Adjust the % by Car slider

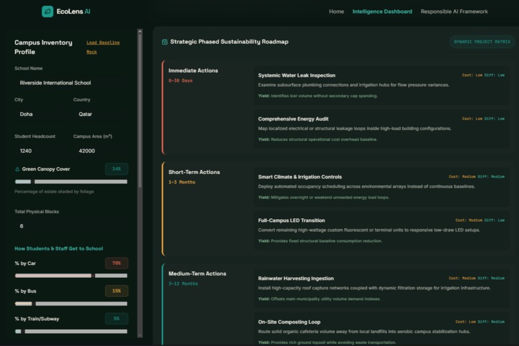(x=71, y=276)
